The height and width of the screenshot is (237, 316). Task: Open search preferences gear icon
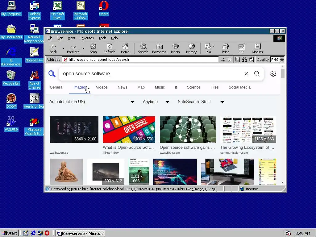click(273, 74)
